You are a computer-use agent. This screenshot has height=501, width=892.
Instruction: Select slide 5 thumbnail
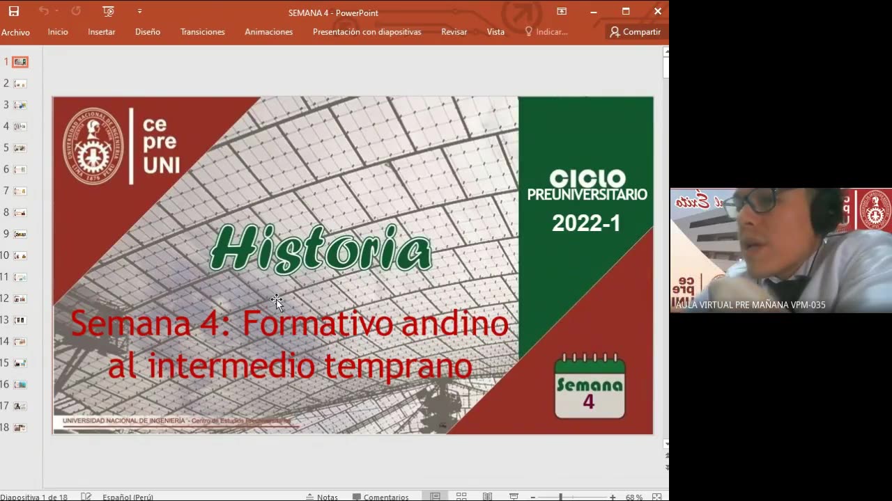[x=20, y=148]
